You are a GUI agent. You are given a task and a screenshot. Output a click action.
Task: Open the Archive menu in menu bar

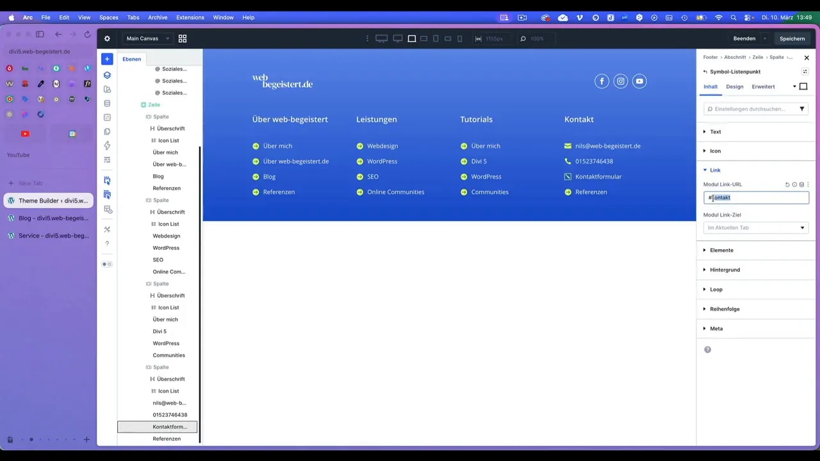coord(158,17)
